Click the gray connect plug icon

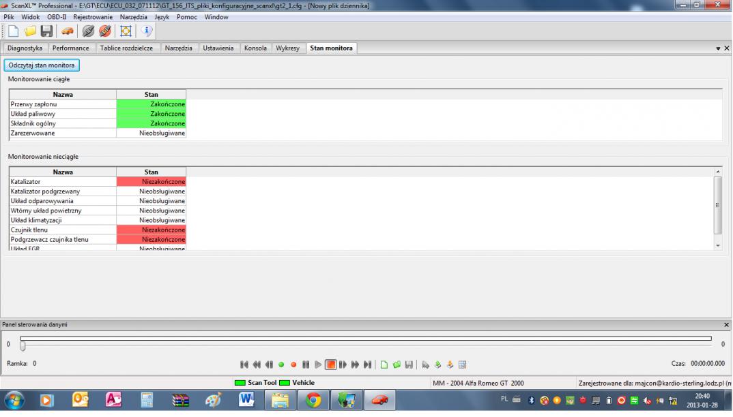[88, 31]
